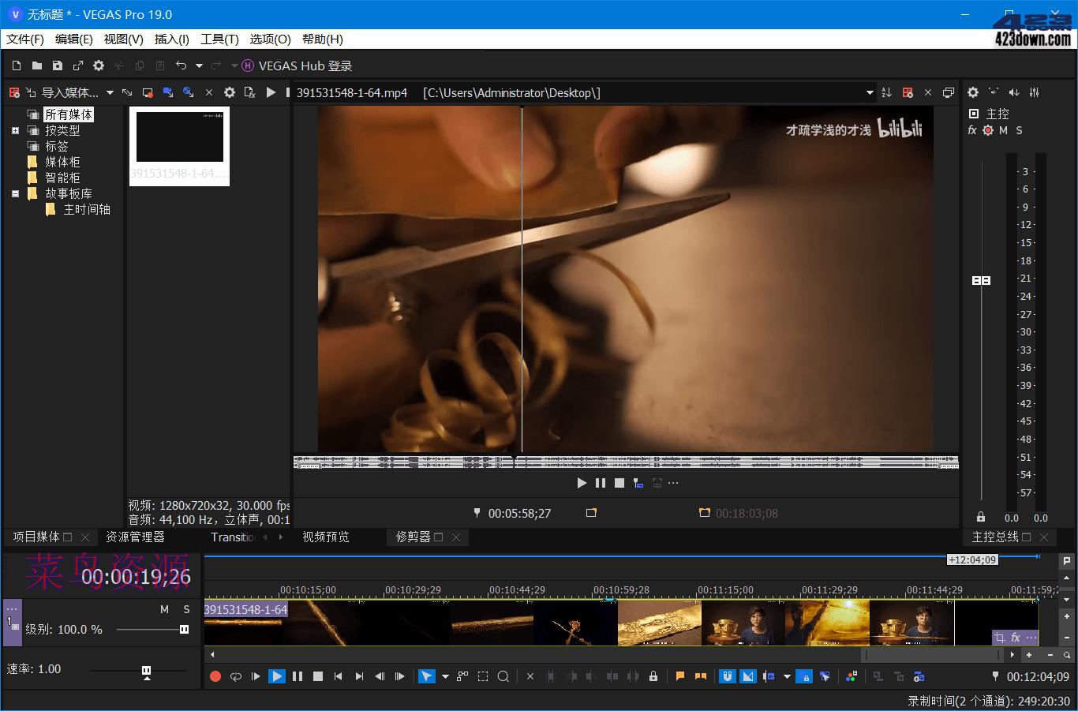Image resolution: width=1078 pixels, height=711 pixels.
Task: Collapse the 故事板库 tree branch
Action: 14,193
